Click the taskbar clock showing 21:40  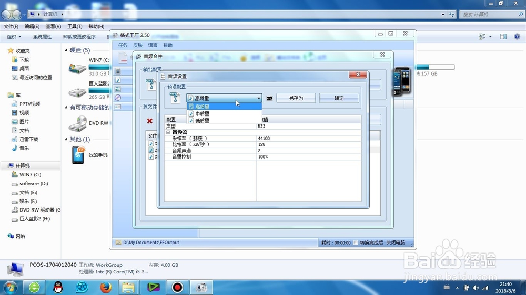(x=505, y=285)
